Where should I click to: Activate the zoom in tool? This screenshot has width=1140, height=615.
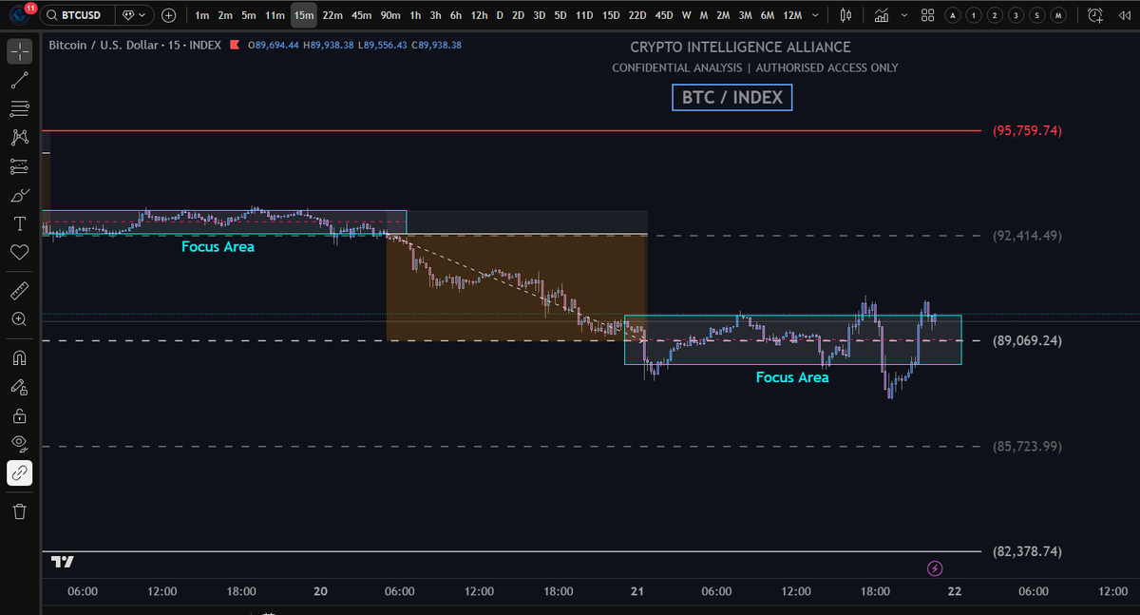(x=19, y=319)
